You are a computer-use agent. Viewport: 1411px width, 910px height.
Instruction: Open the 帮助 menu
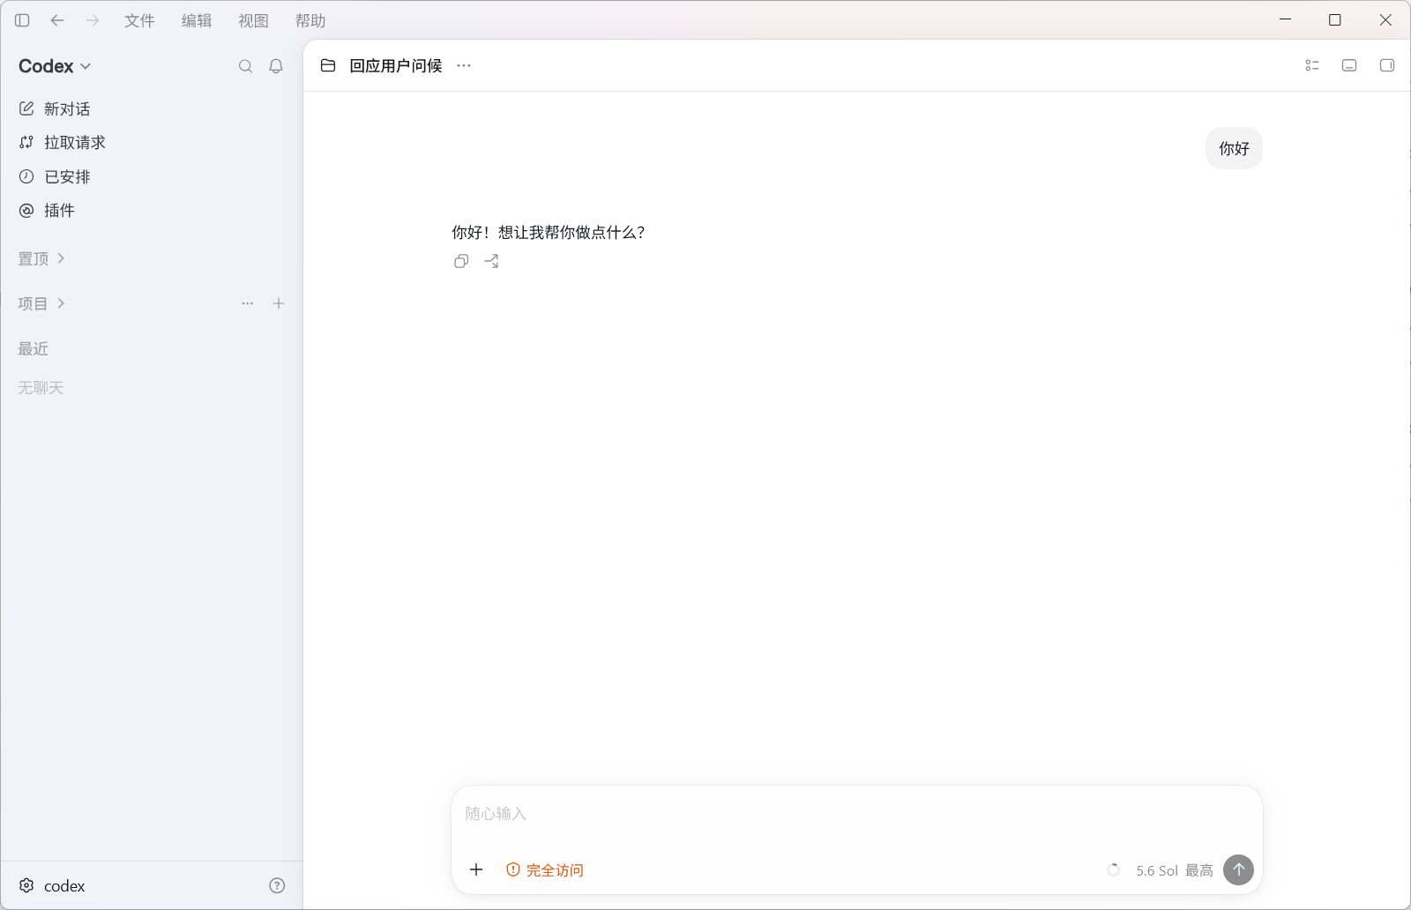tap(310, 20)
